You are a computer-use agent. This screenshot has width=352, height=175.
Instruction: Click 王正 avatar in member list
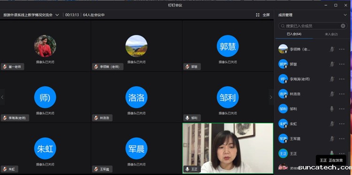point(283,153)
